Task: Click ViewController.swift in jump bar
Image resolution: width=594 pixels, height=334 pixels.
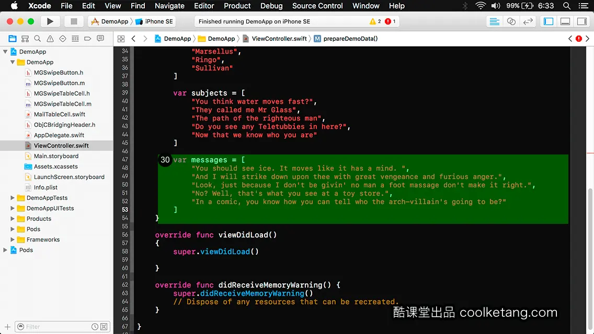Action: coord(275,39)
